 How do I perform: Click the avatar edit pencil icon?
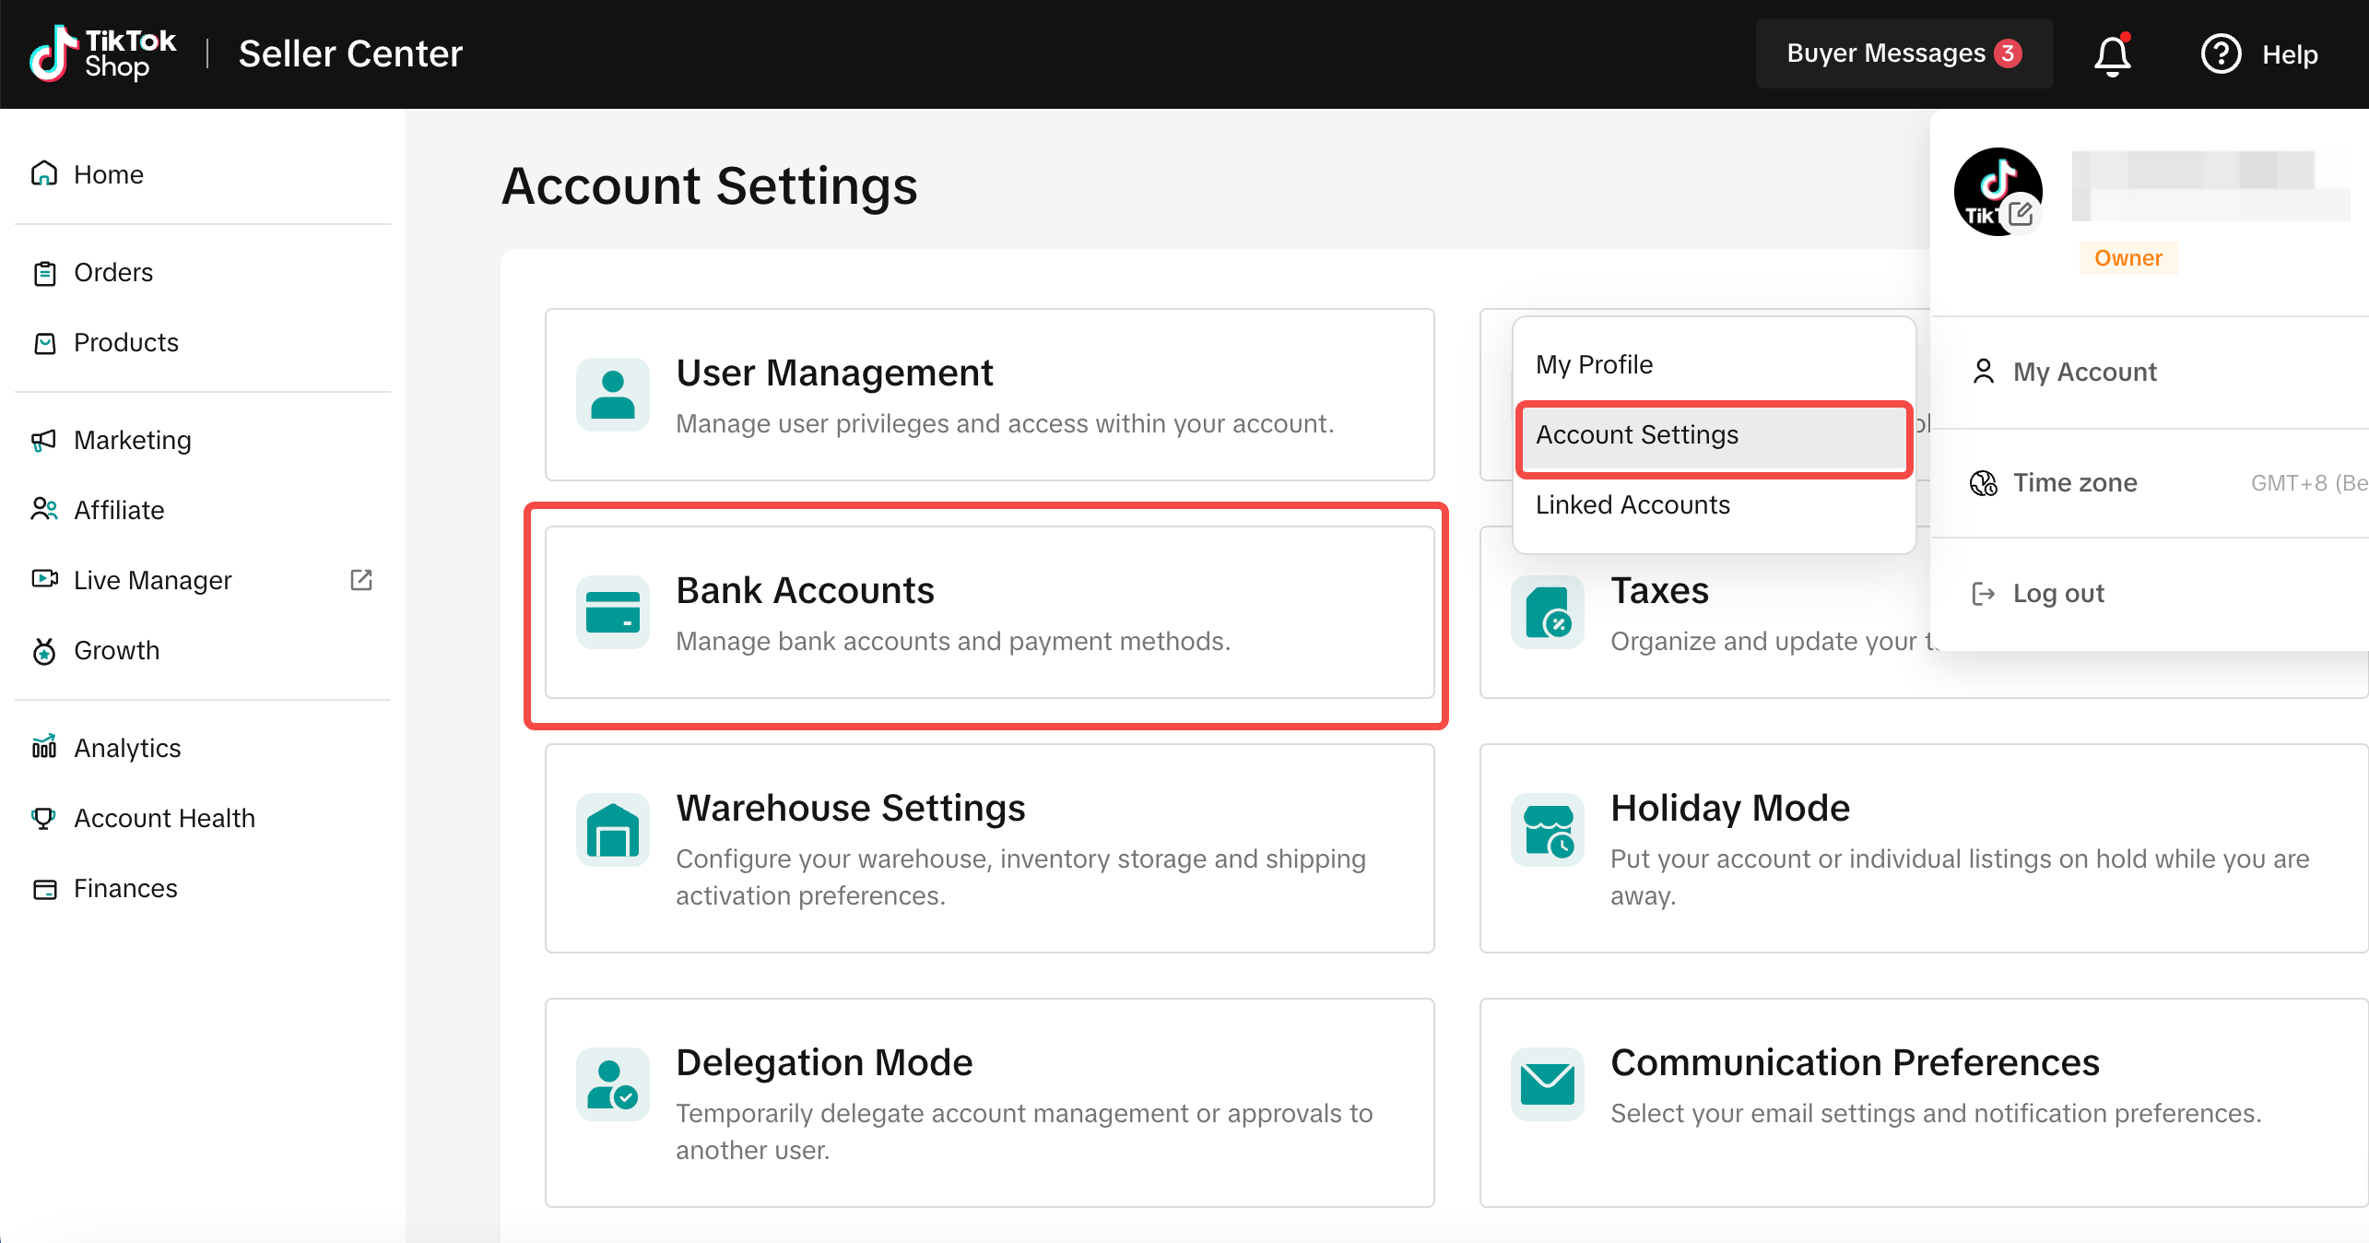(x=2020, y=214)
